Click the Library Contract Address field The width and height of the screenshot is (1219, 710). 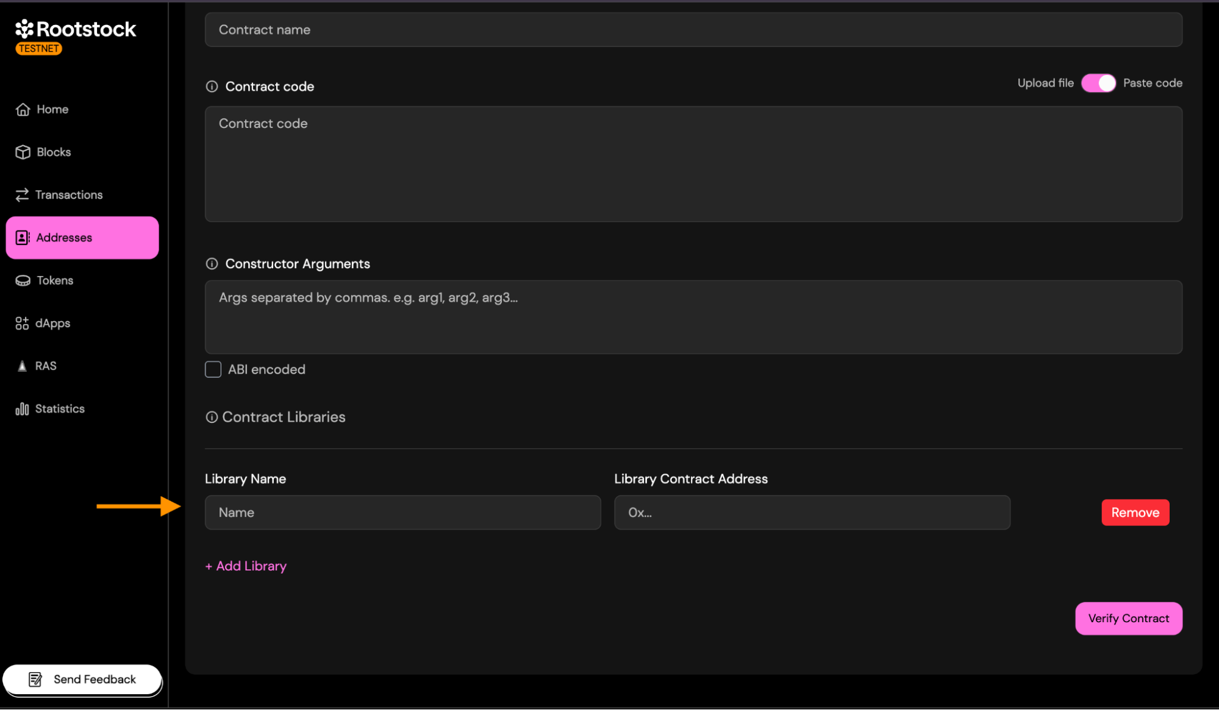(812, 513)
